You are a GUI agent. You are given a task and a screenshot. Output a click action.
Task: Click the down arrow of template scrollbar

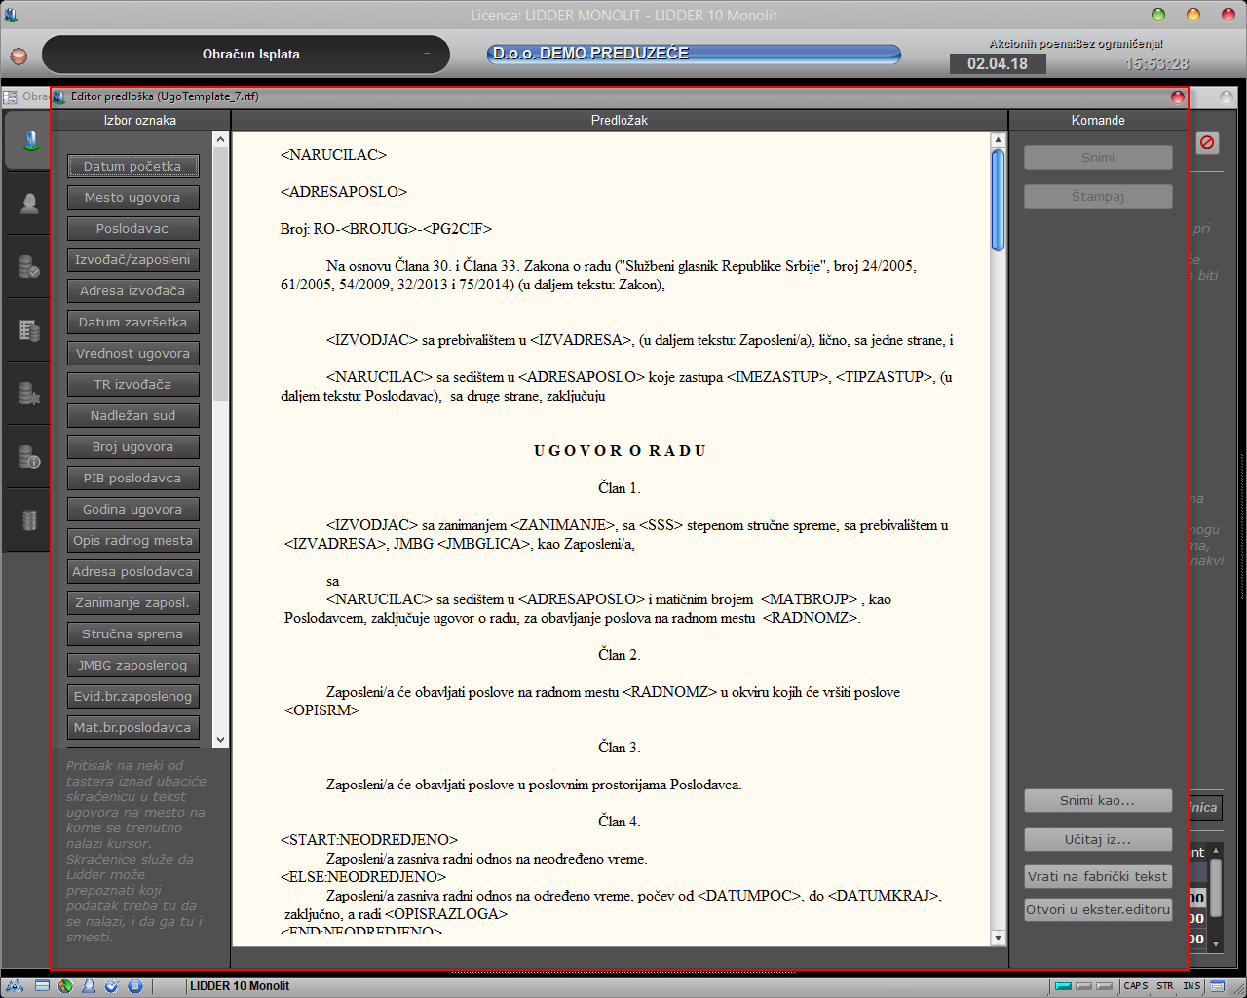[998, 938]
